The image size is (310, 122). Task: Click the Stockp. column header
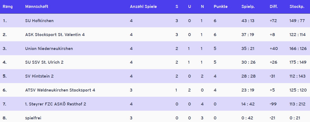click(297, 7)
